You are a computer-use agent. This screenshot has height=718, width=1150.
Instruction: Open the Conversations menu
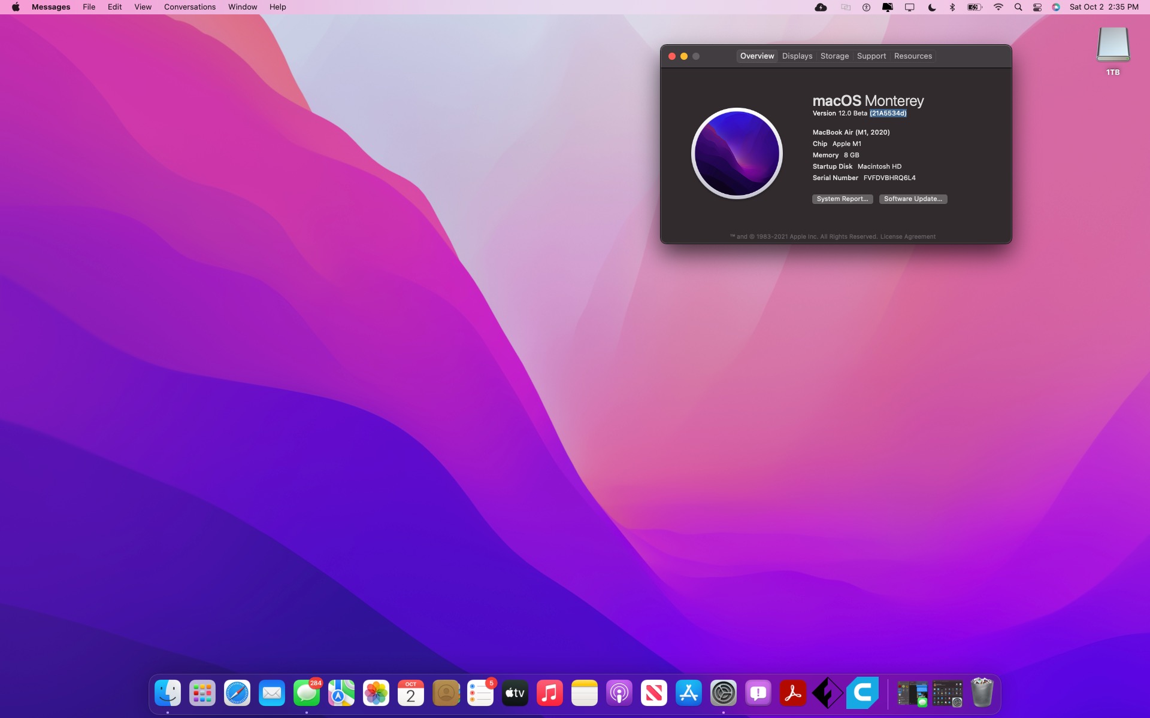(x=190, y=7)
